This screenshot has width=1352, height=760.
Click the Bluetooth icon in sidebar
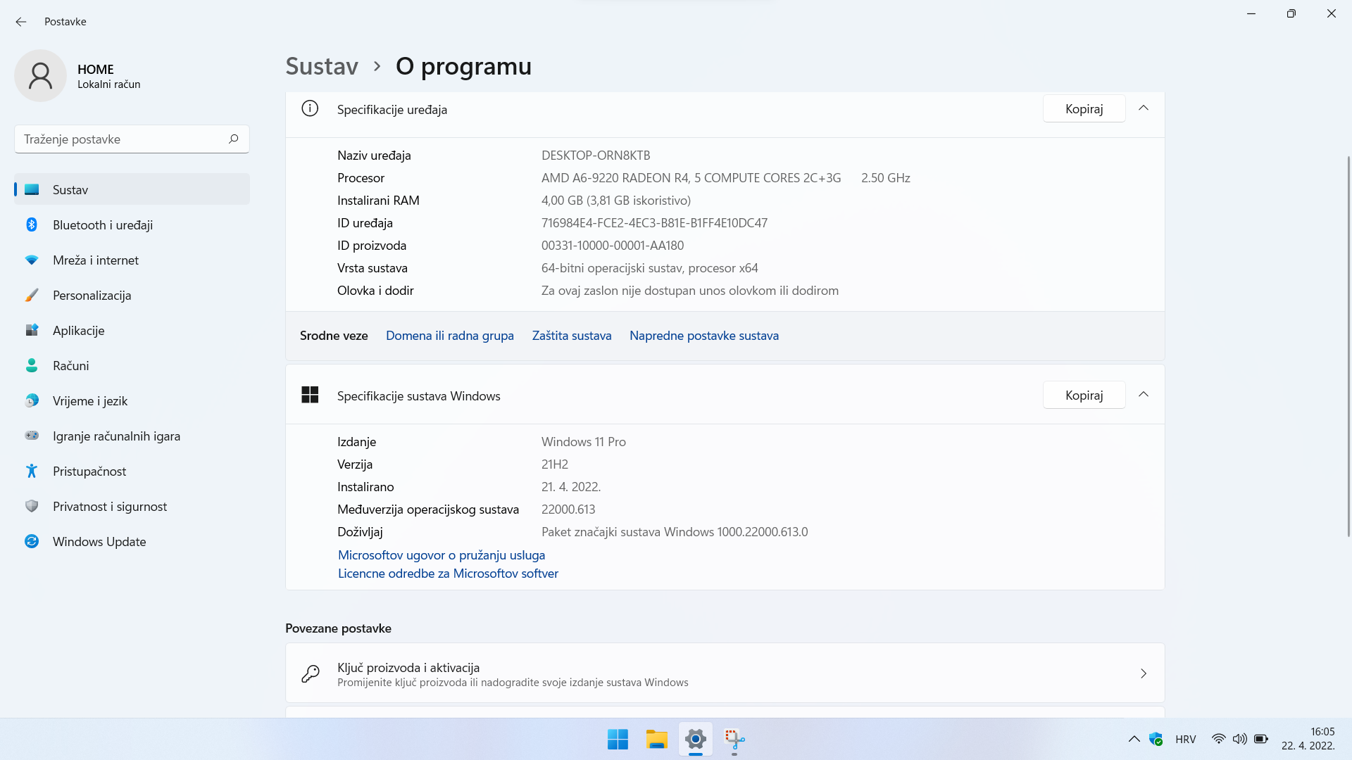pos(32,224)
